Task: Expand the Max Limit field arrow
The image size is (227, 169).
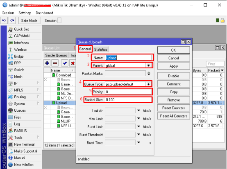Action: coord(138,119)
